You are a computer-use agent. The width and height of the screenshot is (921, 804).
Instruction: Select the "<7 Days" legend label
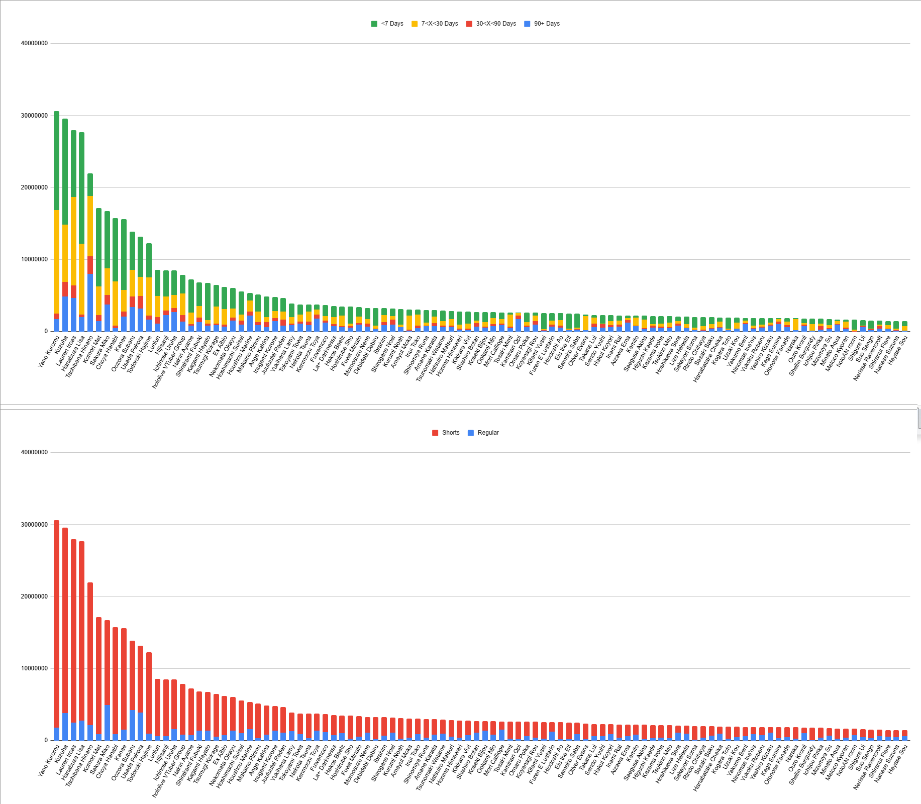392,24
